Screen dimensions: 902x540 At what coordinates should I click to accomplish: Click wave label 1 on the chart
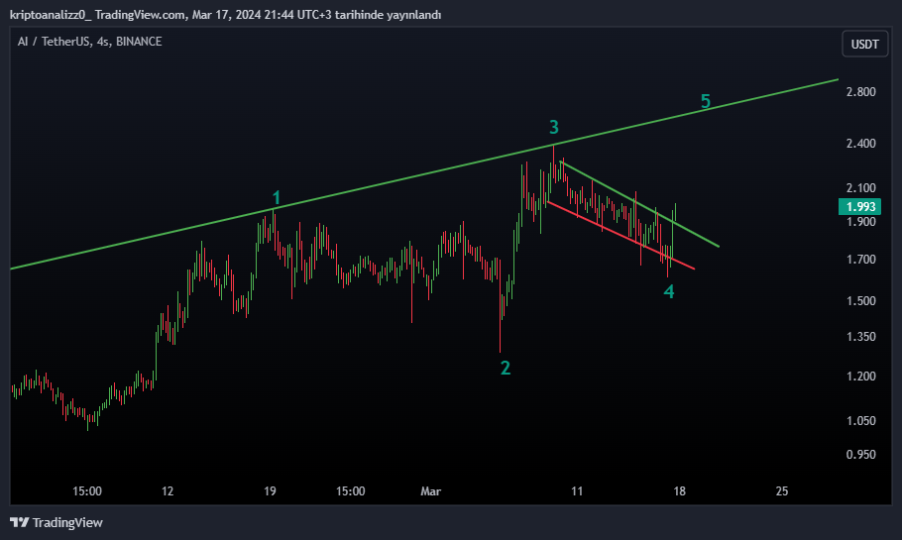pyautogui.click(x=277, y=198)
